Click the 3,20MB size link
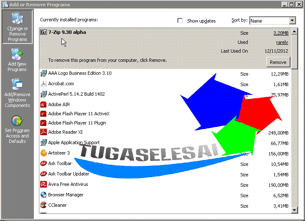305x221 pixels. pos(281,33)
